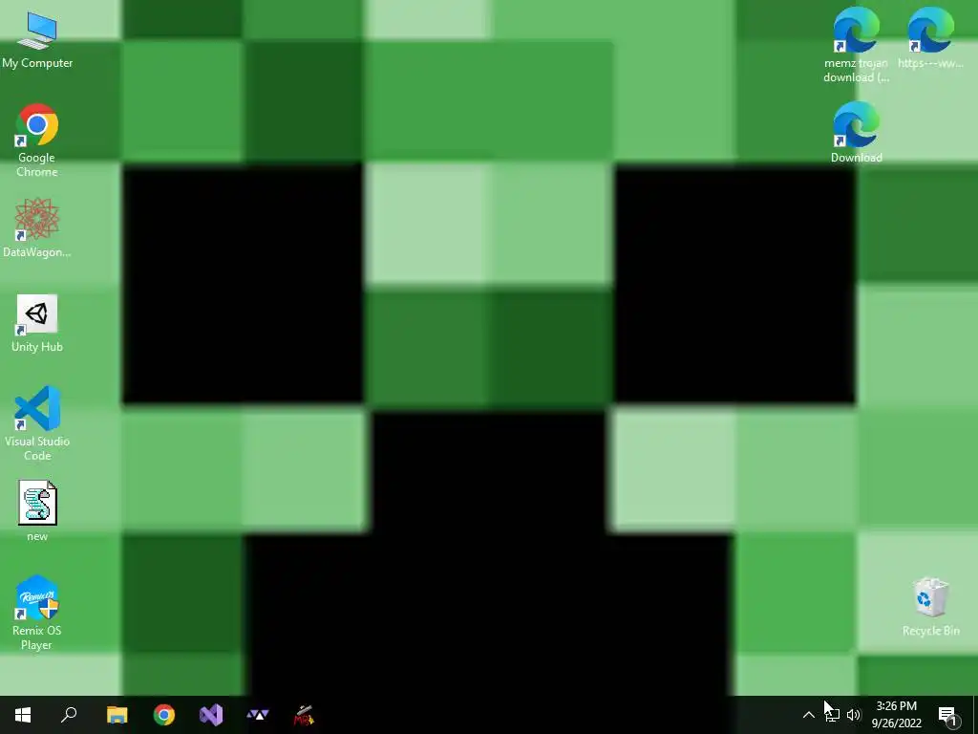Select the Recycle Bin icon
Image resolution: width=978 pixels, height=734 pixels.
pos(930,607)
